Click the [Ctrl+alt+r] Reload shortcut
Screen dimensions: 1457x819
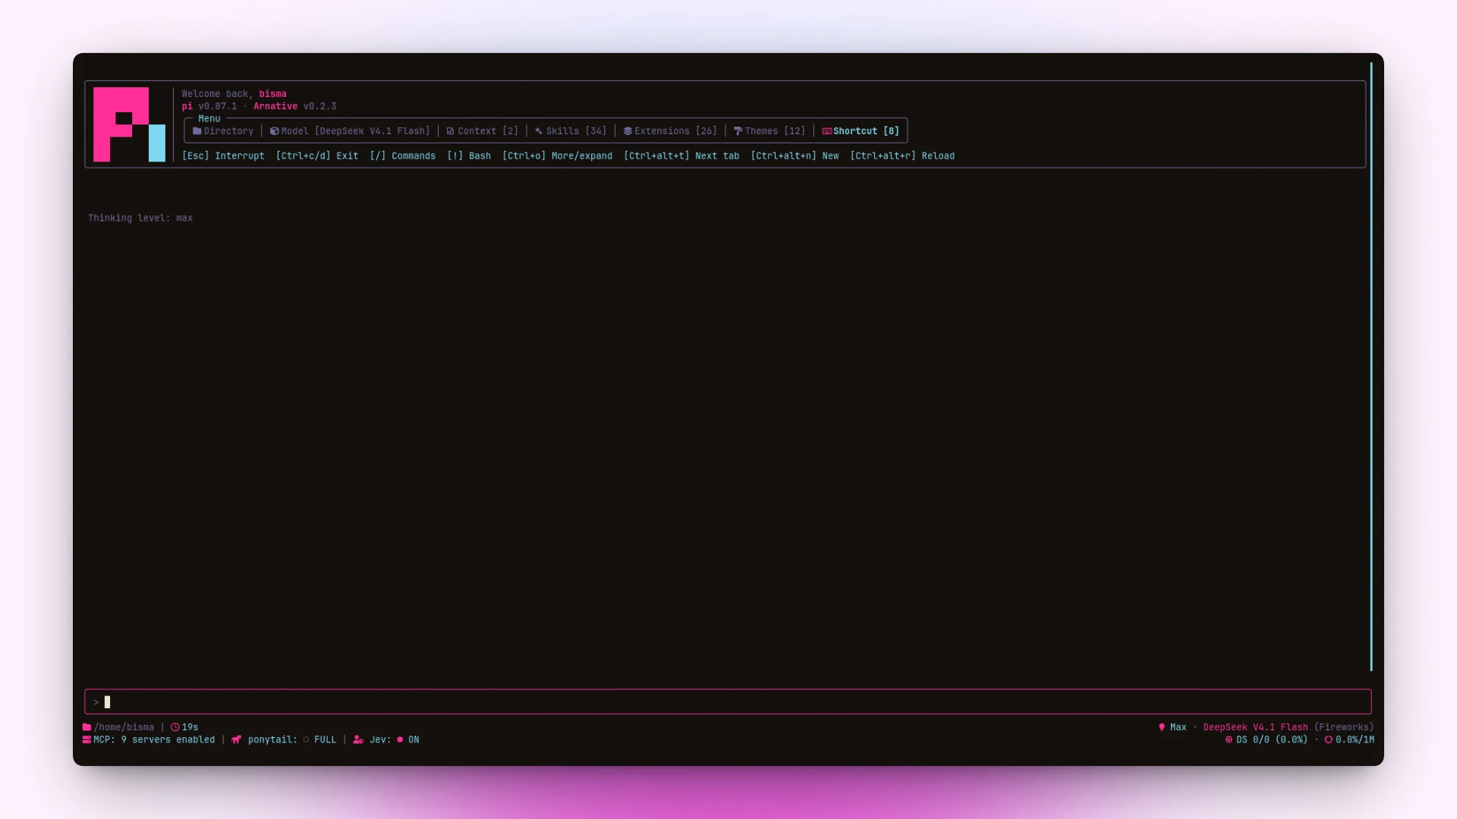(x=902, y=156)
